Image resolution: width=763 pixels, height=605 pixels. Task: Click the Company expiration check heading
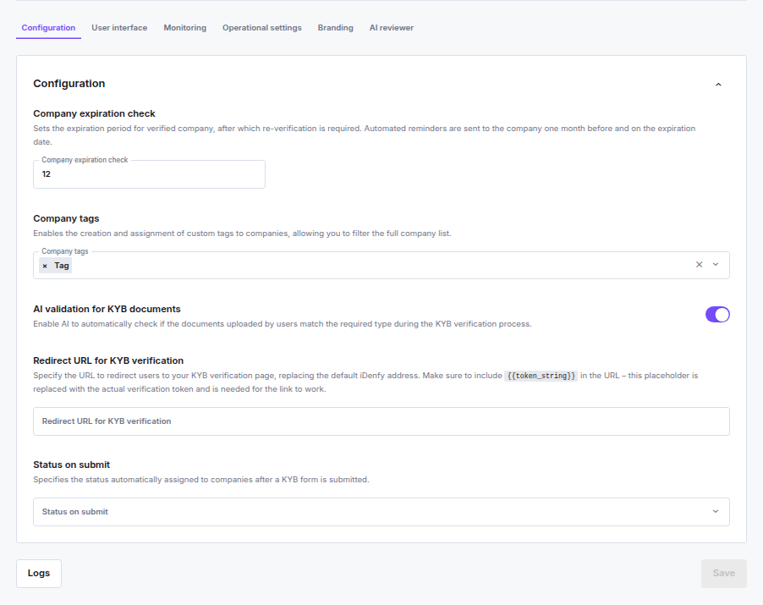click(94, 113)
